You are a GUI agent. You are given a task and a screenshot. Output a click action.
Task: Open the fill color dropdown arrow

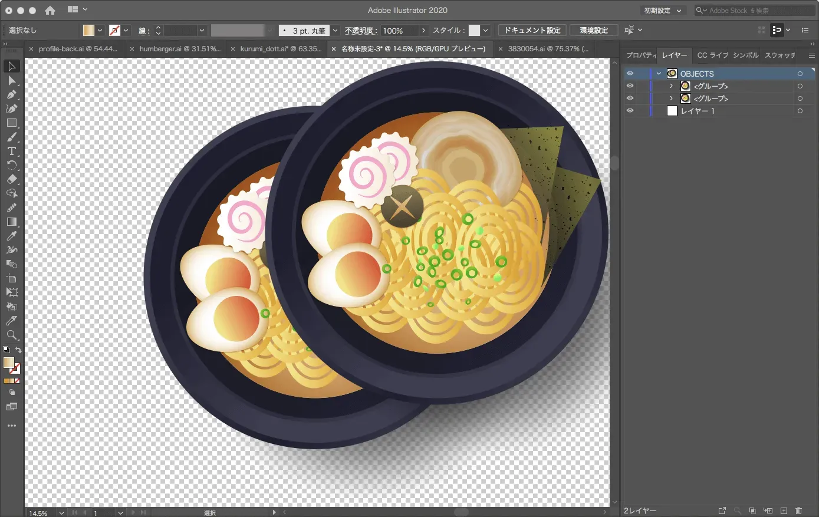point(100,30)
